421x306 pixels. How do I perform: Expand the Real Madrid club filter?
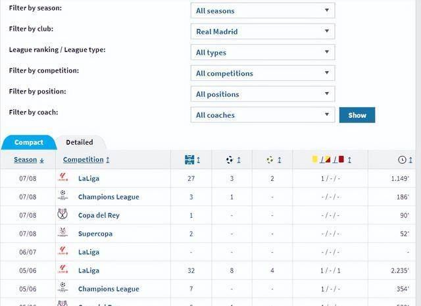pos(262,31)
